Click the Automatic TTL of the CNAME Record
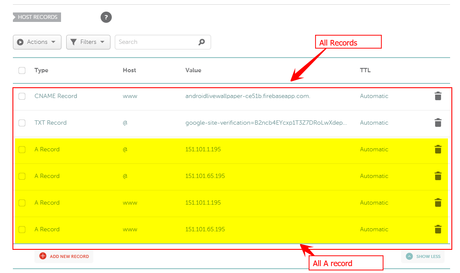460x273 pixels. tap(374, 96)
